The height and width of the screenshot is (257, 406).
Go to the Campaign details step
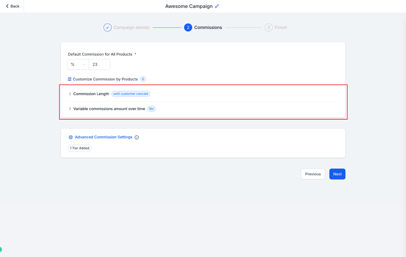click(132, 27)
